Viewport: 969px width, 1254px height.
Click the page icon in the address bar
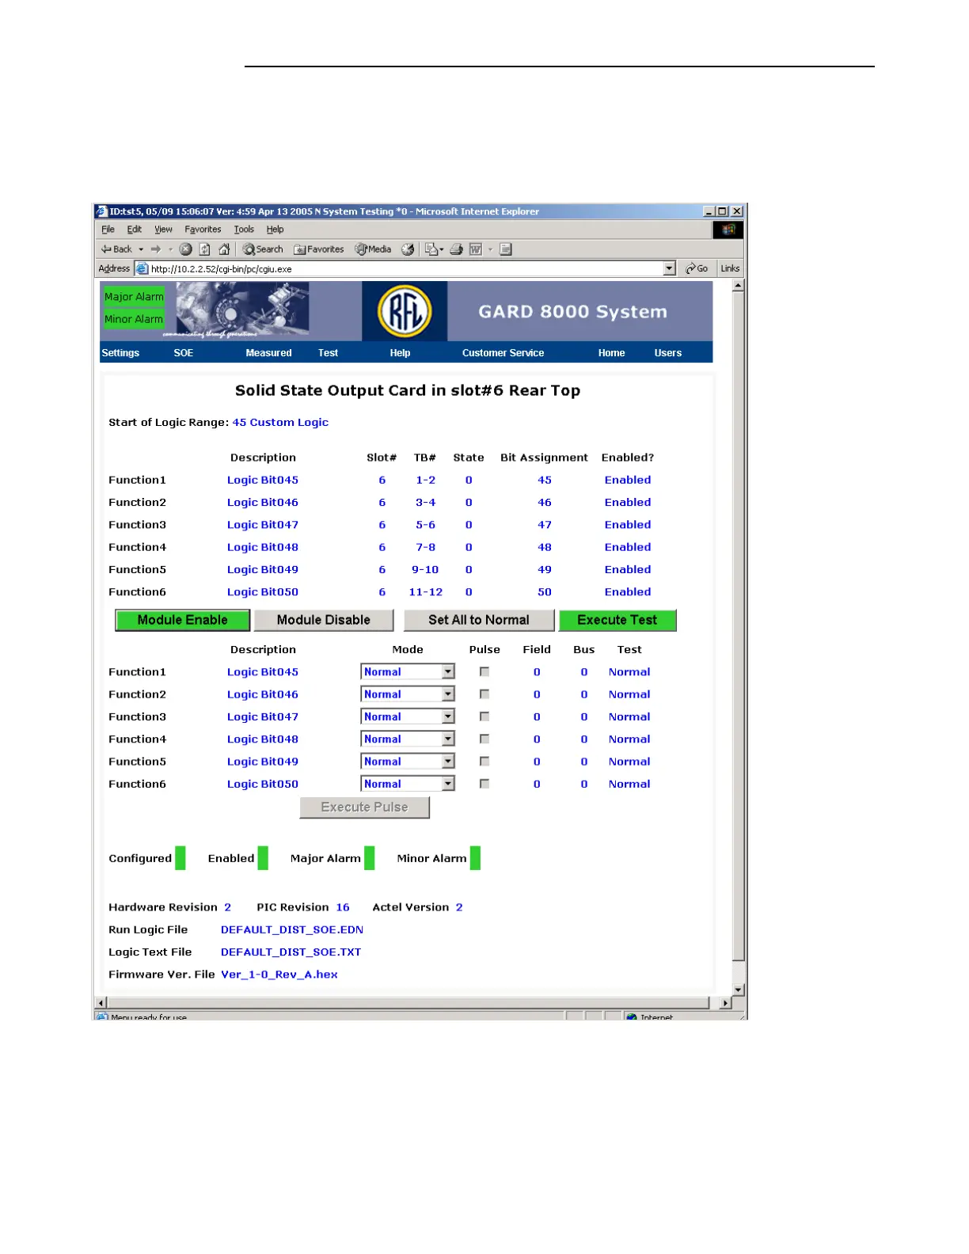pyautogui.click(x=142, y=268)
